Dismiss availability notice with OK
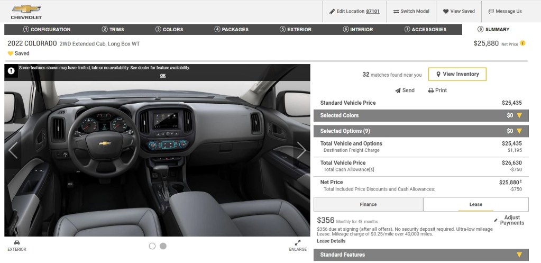The height and width of the screenshot is (263, 541). coord(163,75)
